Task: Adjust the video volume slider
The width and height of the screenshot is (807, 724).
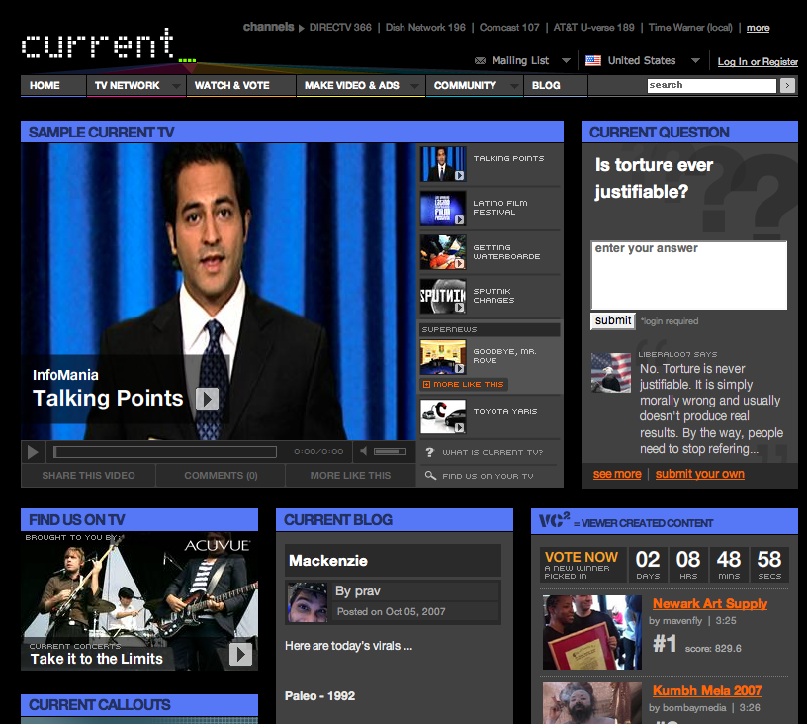Action: click(x=390, y=451)
